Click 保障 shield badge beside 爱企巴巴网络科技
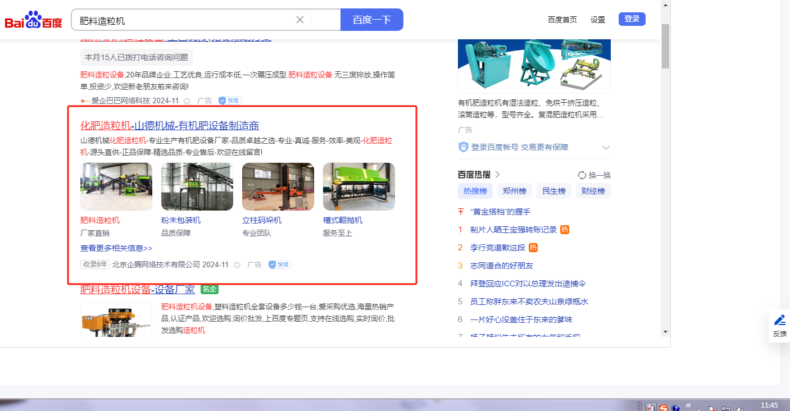Screen dimensions: 790x411 230,101
